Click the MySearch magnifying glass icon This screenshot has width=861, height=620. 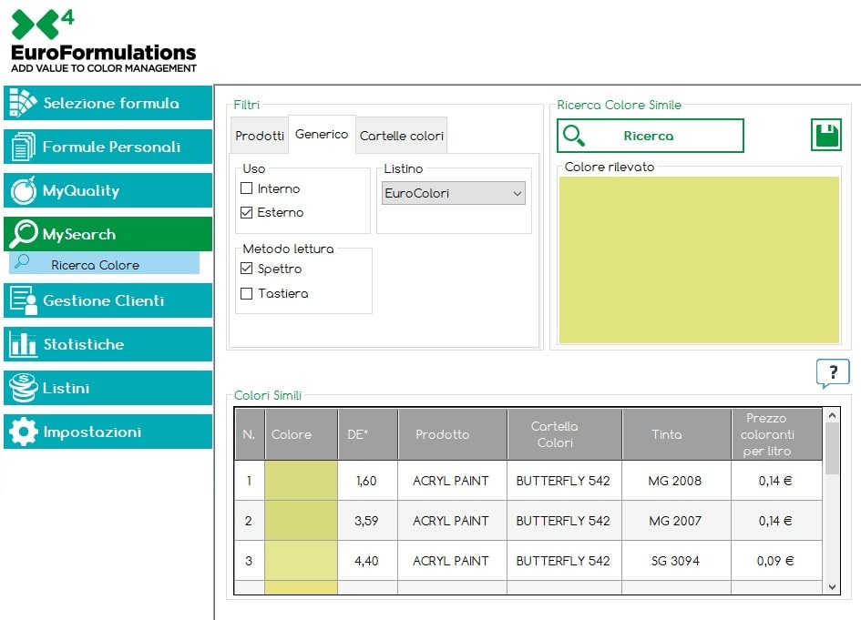[x=23, y=234]
